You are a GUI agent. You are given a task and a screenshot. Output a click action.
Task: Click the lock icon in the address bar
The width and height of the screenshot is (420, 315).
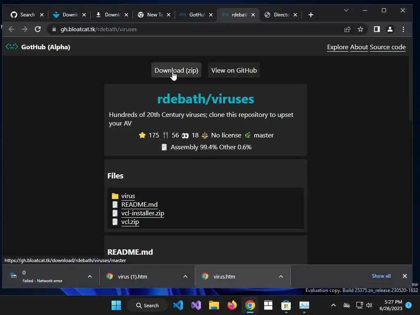coord(54,29)
